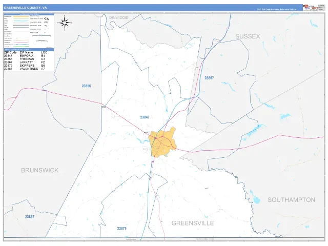The image size is (328, 246).
Task: Click 23847 in the ZIP index table
Action: [8, 56]
